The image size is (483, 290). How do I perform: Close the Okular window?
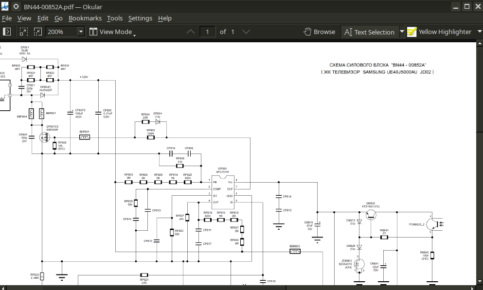tap(479, 6)
